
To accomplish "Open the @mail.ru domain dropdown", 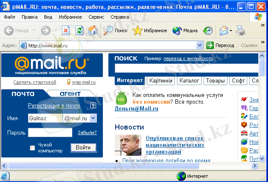I will click(93, 119).
